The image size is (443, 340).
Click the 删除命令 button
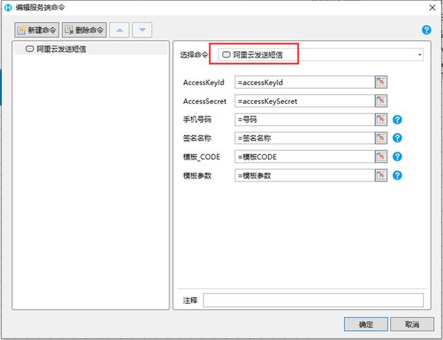click(84, 30)
